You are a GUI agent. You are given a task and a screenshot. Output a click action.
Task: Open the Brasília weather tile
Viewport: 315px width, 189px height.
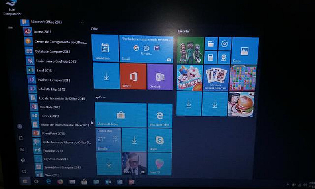(x=108, y=140)
